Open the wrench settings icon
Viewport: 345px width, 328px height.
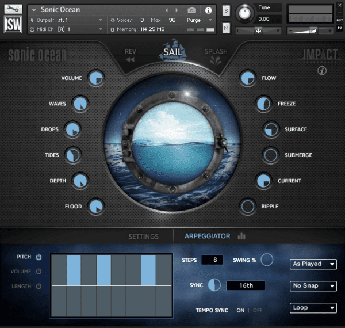point(13,9)
